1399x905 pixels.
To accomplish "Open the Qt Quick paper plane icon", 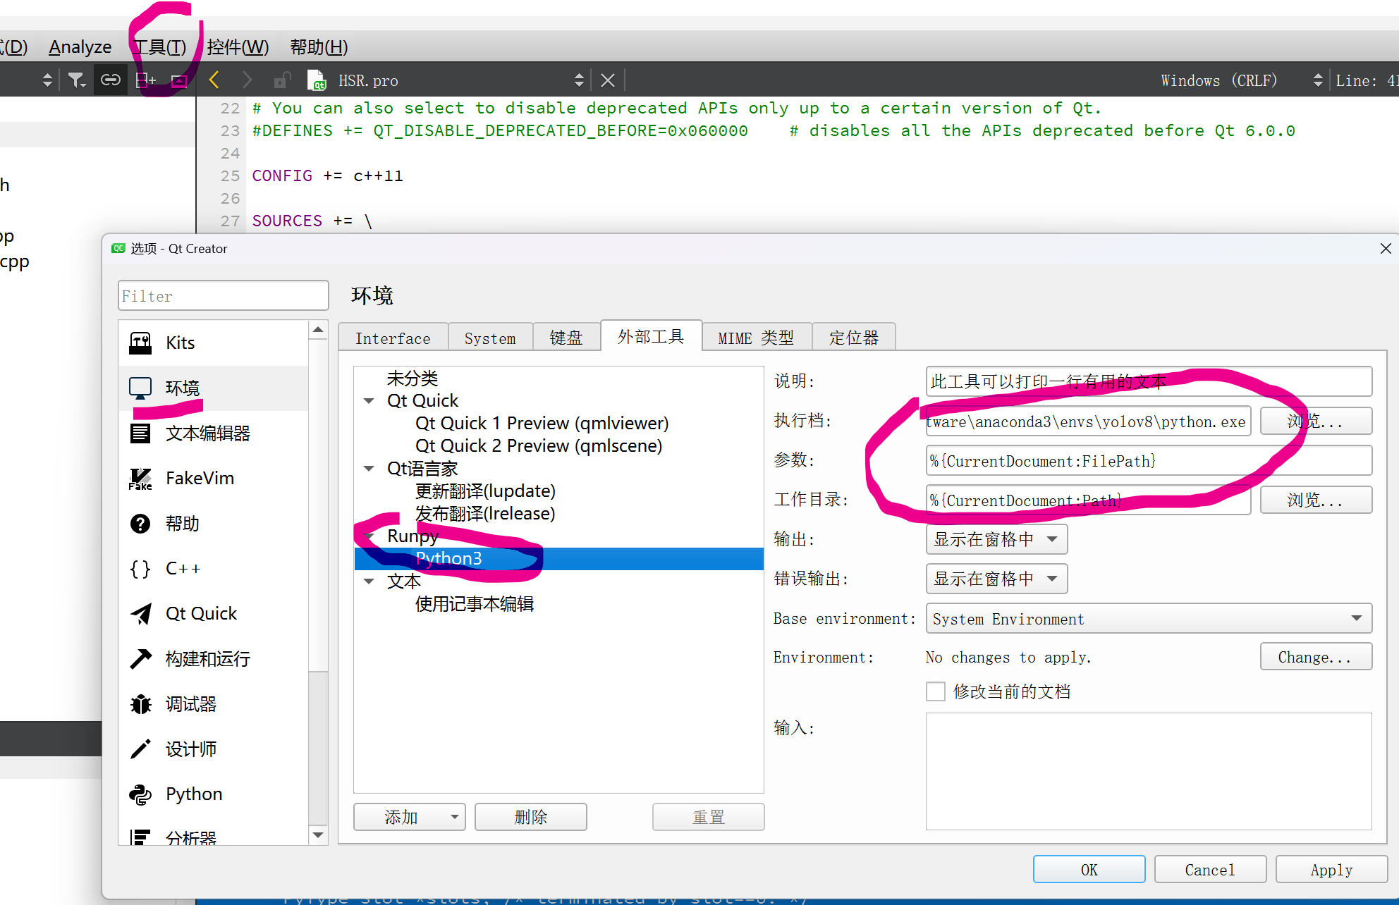I will [140, 614].
